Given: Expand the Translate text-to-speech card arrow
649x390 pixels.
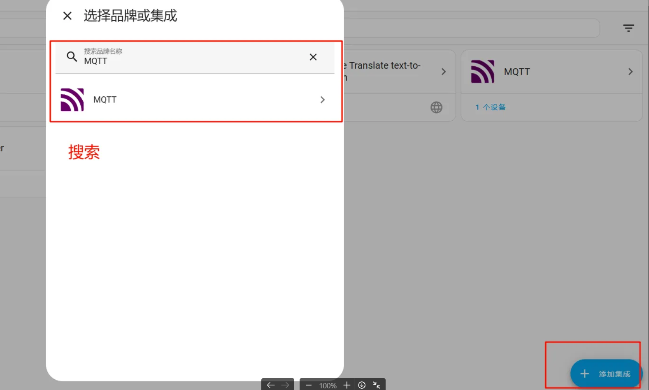Looking at the screenshot, I should (444, 72).
